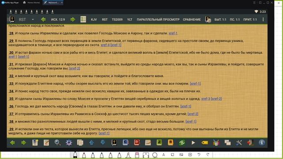
Task: Go forward with the bottom green right arrow
Action: click(x=23, y=143)
